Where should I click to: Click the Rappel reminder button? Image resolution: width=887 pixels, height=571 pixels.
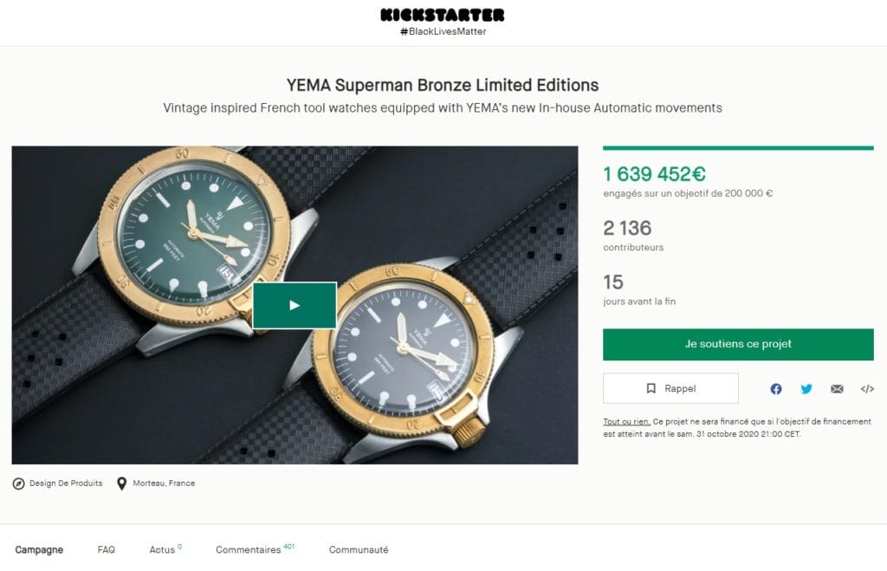click(x=670, y=388)
